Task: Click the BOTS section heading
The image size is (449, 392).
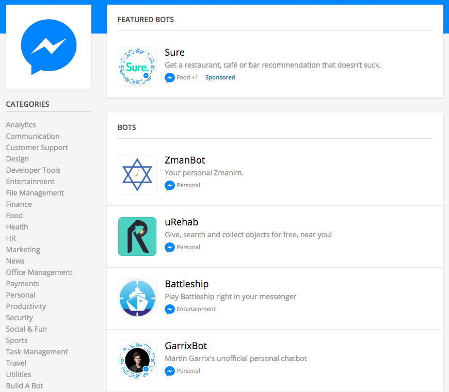Action: click(x=127, y=127)
